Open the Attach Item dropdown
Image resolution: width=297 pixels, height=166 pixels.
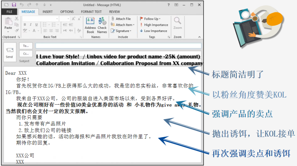click(123, 25)
